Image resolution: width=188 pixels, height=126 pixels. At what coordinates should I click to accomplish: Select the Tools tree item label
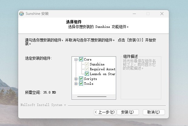coord(89,84)
